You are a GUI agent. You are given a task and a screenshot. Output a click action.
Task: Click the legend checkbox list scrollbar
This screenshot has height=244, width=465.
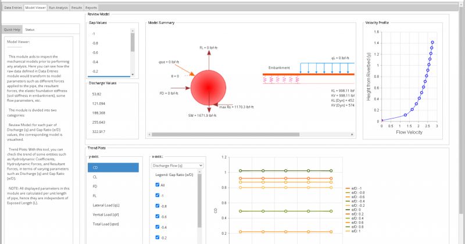[x=199, y=201]
